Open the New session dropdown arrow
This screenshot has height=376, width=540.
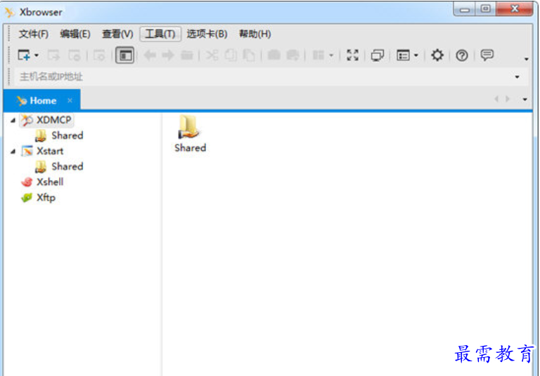coord(37,55)
